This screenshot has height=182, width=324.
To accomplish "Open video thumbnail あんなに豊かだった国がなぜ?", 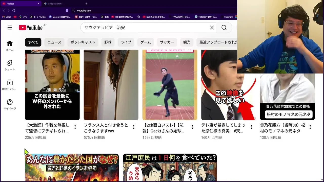I will (x=72, y=168).
